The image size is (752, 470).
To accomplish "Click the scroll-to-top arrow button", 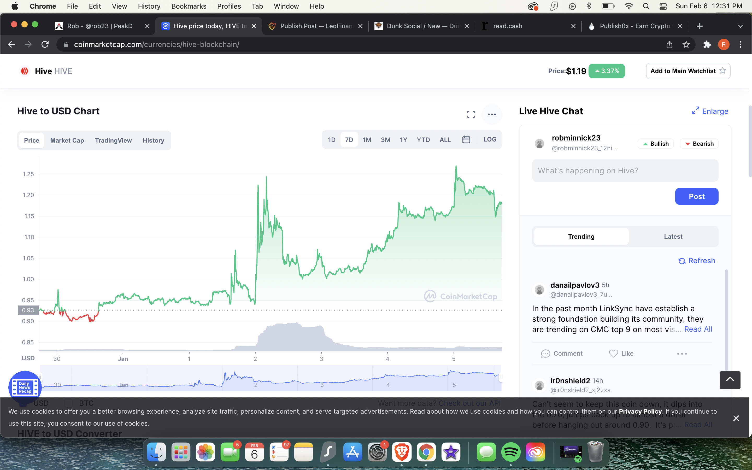I will click(x=730, y=380).
